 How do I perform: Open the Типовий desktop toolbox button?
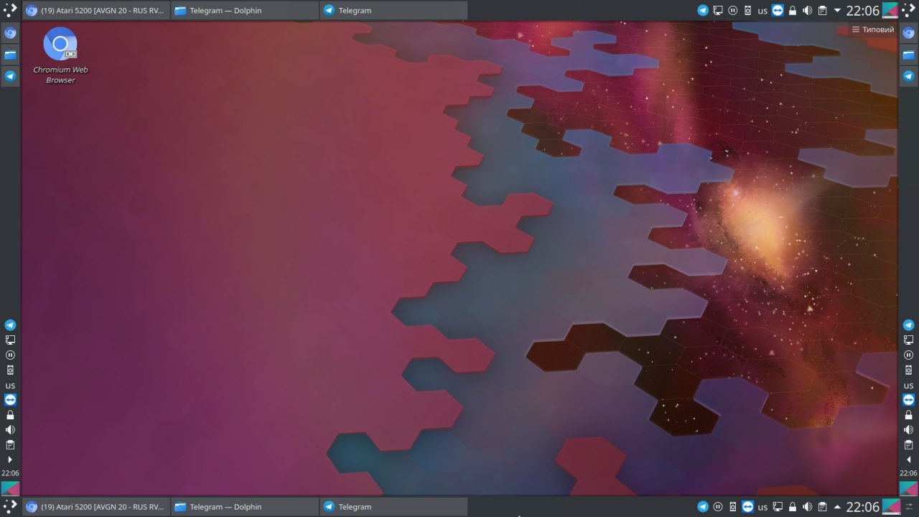(873, 29)
